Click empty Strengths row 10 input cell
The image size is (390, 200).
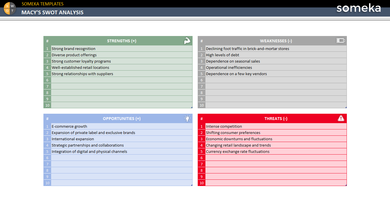tap(122, 105)
